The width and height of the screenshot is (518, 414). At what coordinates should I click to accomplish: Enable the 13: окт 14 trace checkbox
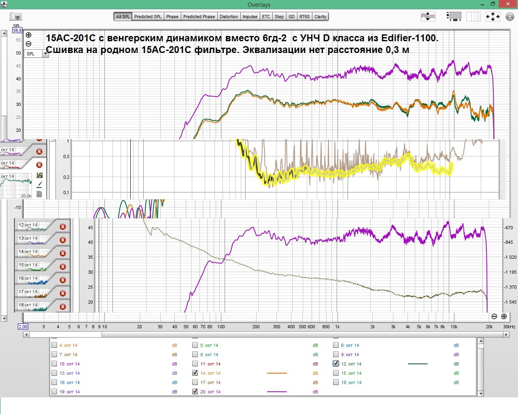[x=54, y=373]
